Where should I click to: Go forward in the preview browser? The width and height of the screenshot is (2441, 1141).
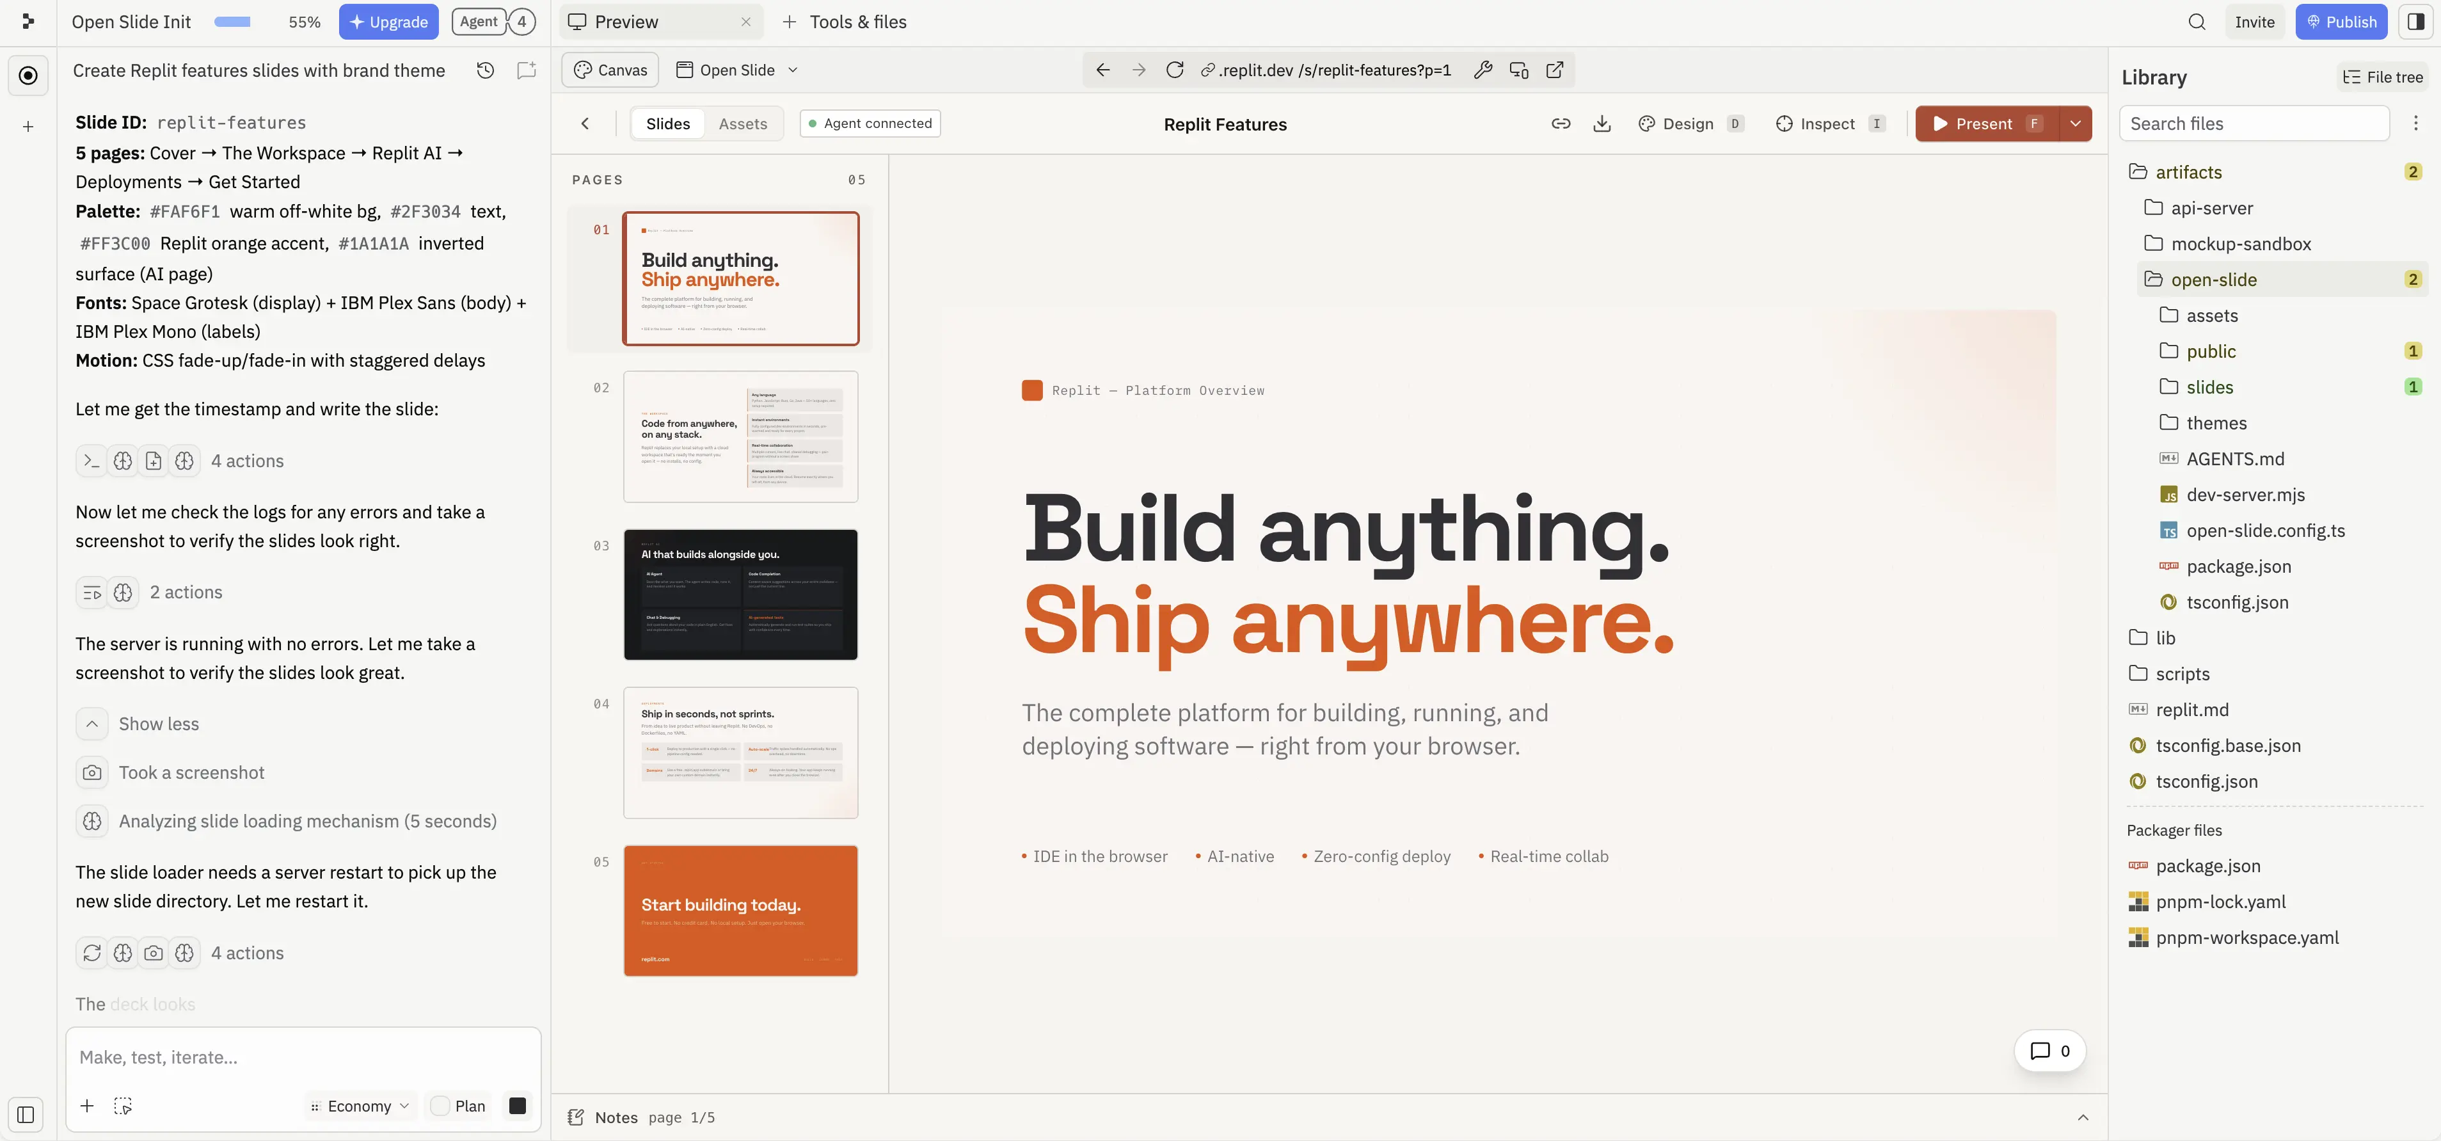click(1139, 70)
